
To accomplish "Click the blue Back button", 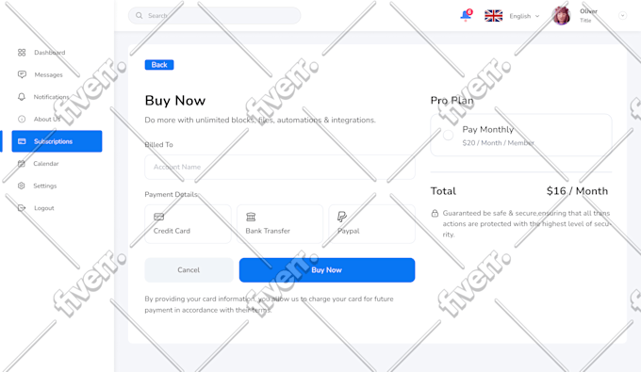I will [x=159, y=65].
